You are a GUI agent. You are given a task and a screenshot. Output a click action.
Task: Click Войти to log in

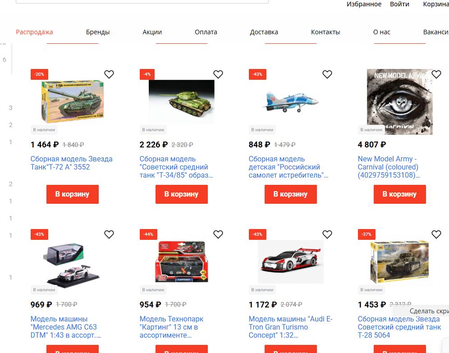[x=399, y=4]
